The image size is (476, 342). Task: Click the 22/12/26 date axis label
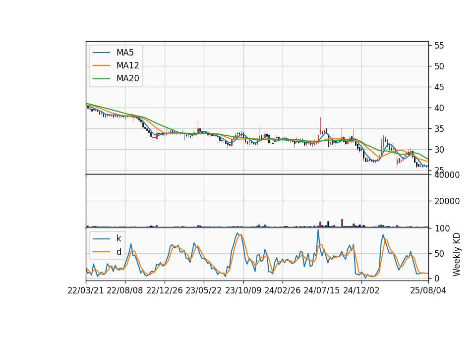(x=165, y=290)
